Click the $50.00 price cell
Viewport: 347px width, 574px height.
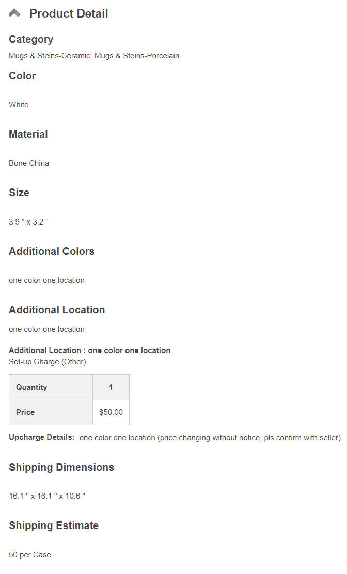(x=111, y=412)
